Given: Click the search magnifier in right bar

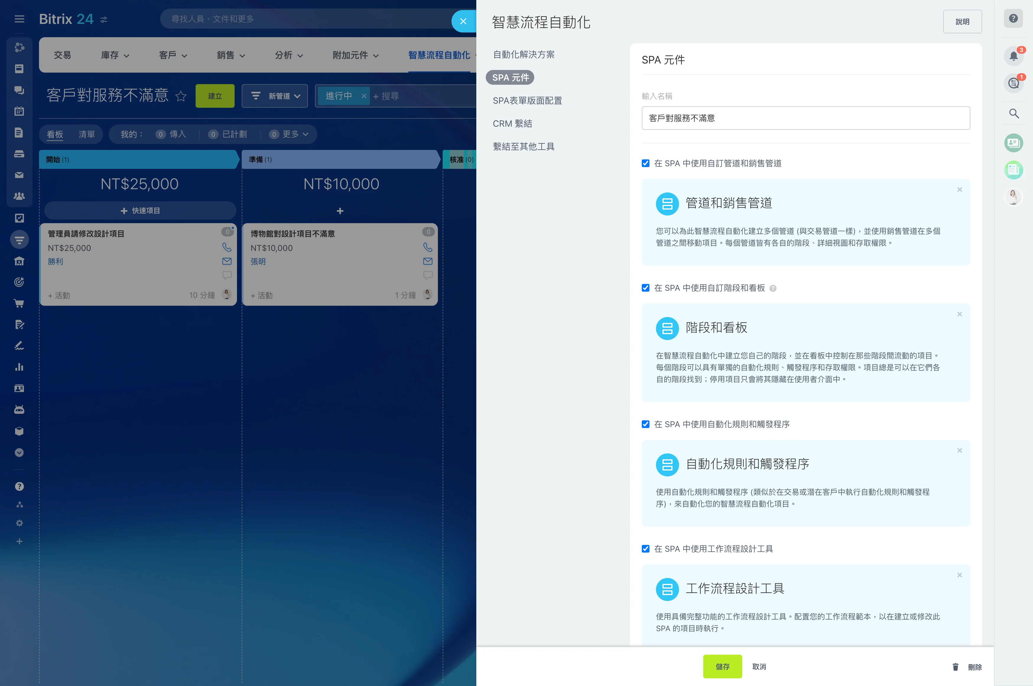Looking at the screenshot, I should click(1014, 114).
